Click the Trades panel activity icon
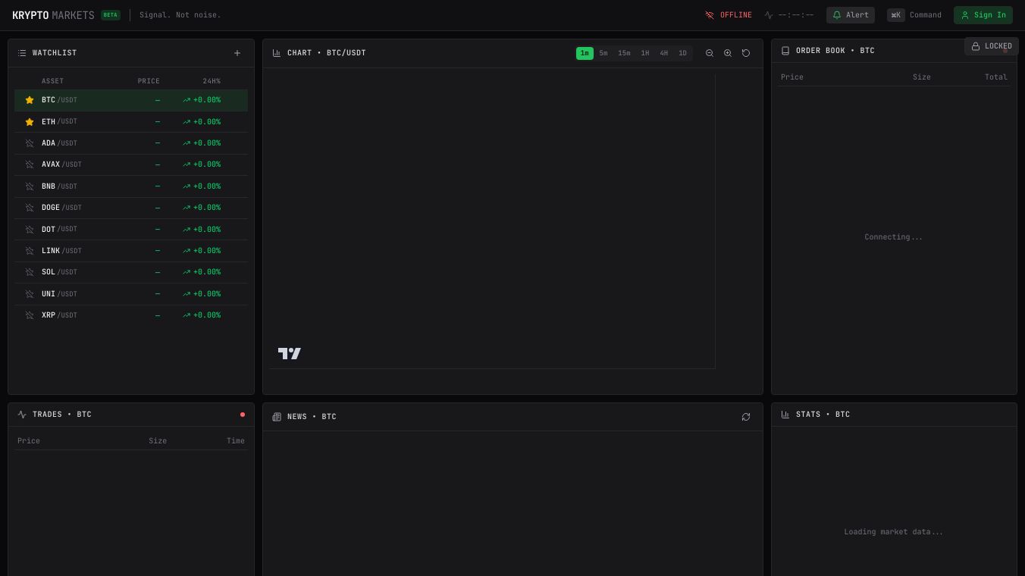 [x=23, y=415]
